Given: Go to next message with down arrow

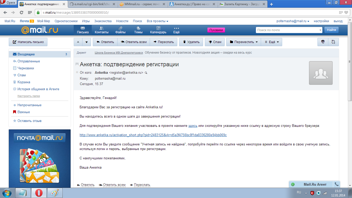Looking at the screenshot, I should (x=87, y=42).
